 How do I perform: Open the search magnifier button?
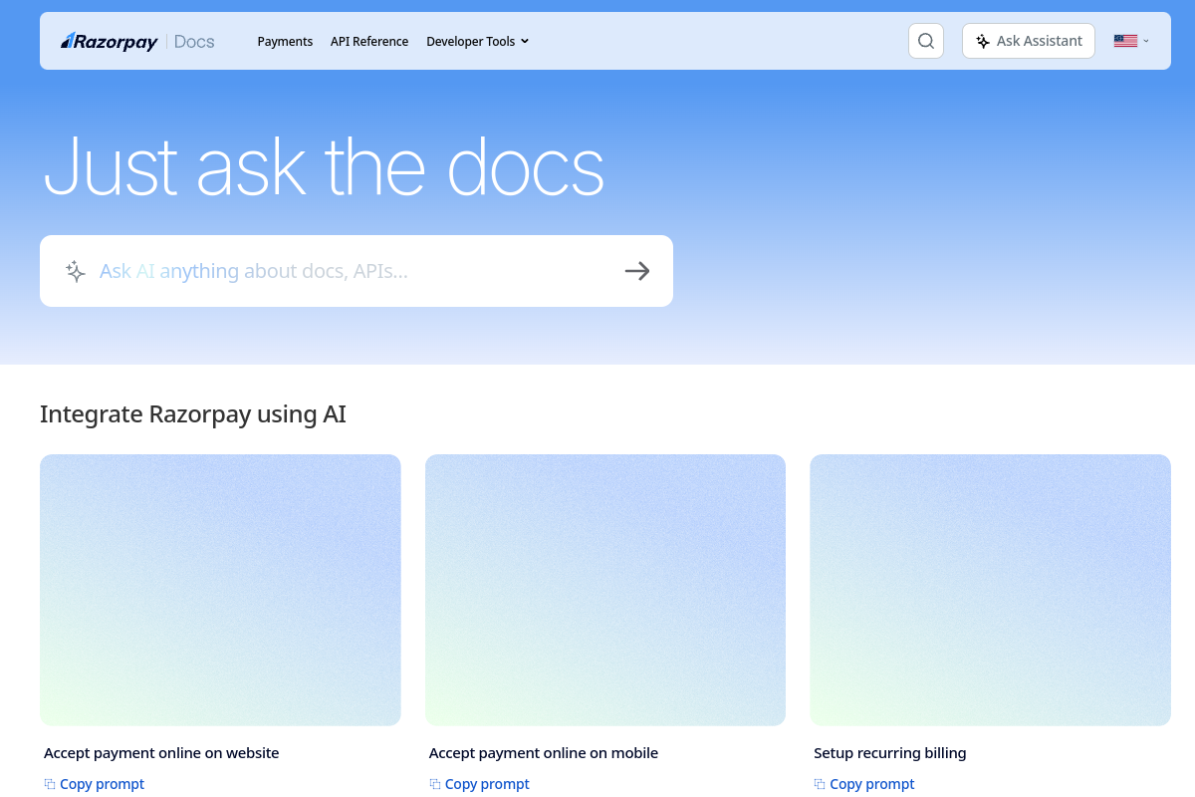pos(926,41)
